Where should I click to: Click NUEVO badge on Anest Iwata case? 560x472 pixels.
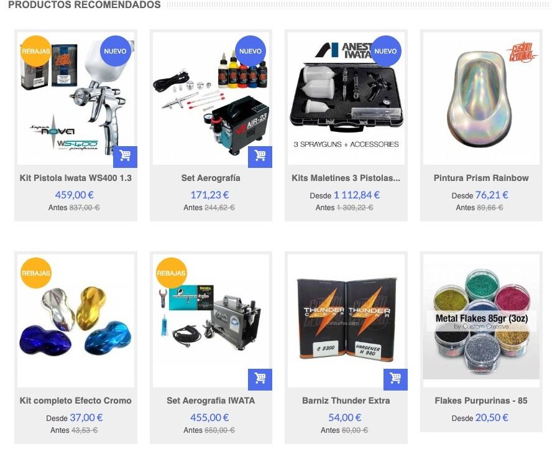coord(385,51)
